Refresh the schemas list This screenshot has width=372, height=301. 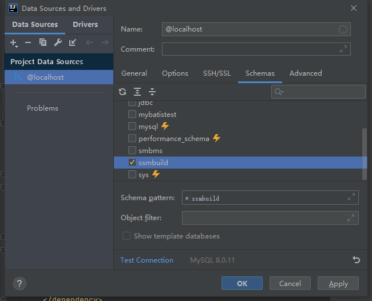click(x=122, y=92)
